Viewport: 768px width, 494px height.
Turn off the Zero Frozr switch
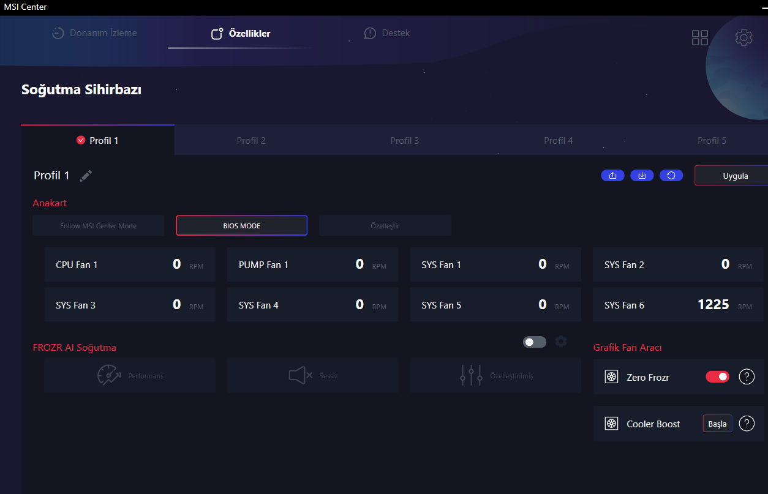718,377
